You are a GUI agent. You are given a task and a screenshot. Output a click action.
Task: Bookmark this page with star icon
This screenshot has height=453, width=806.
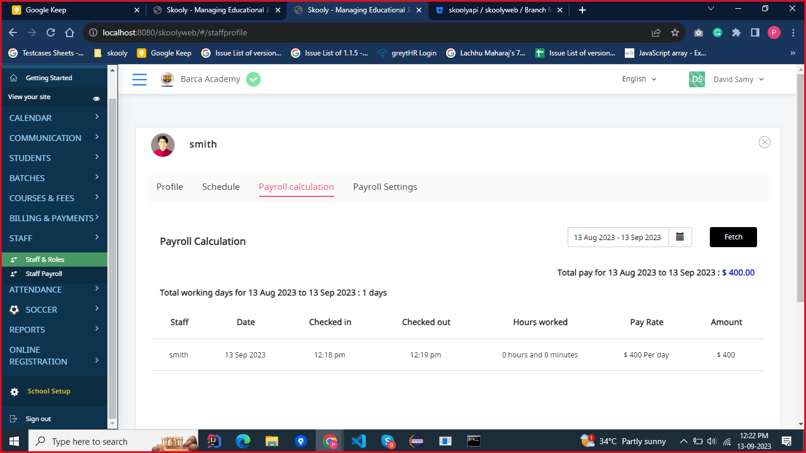(x=675, y=33)
